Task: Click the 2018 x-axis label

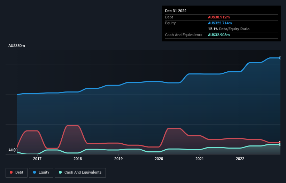Action: (x=78, y=159)
